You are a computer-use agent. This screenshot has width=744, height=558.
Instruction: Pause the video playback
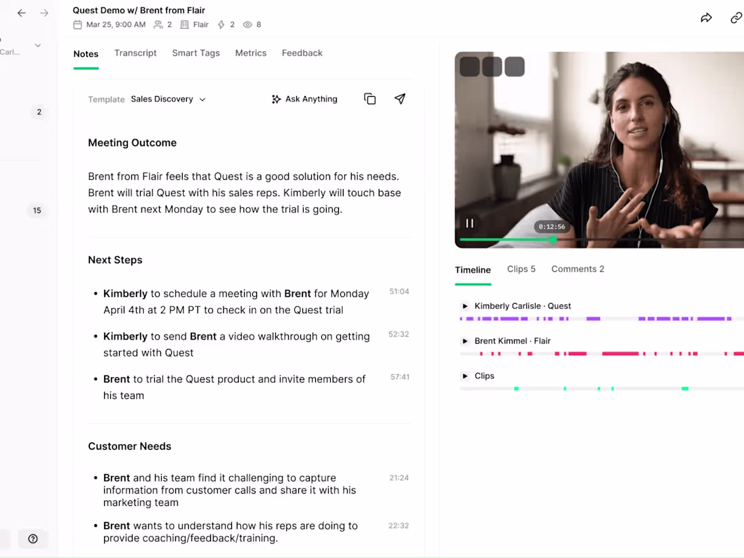click(470, 223)
